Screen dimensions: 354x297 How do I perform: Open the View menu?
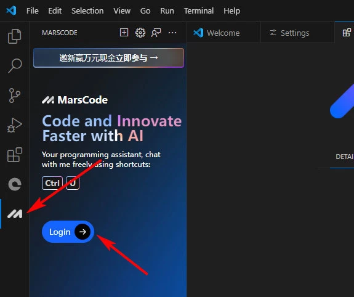coord(122,10)
